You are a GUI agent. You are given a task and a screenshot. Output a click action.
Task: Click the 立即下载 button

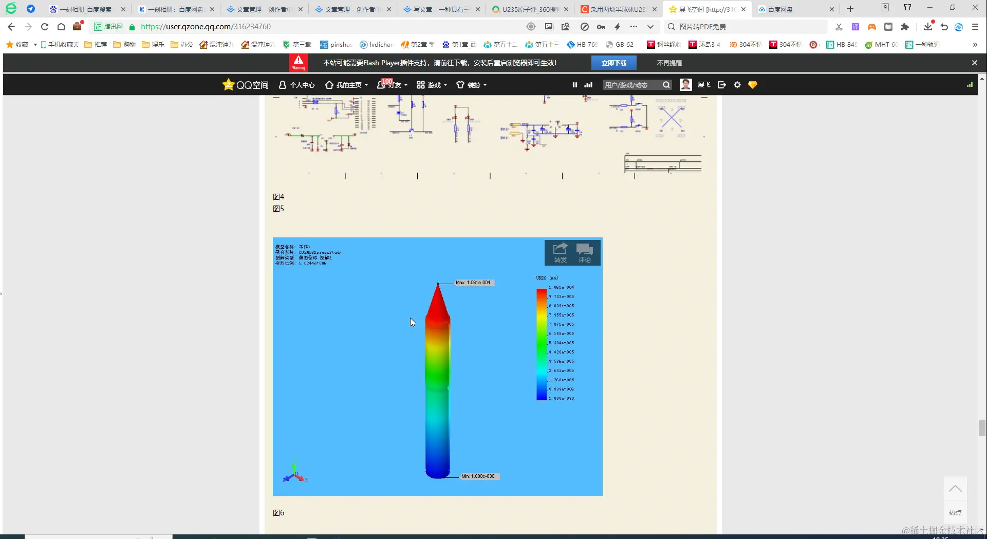pos(614,63)
